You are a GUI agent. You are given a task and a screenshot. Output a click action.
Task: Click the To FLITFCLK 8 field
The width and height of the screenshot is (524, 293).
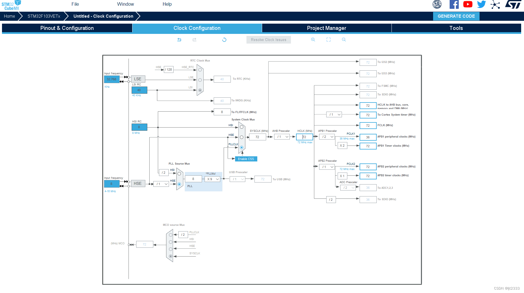[222, 112]
